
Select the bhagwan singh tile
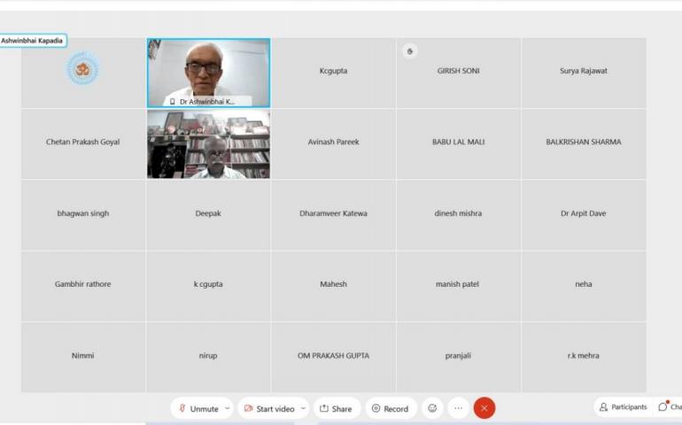(83, 215)
